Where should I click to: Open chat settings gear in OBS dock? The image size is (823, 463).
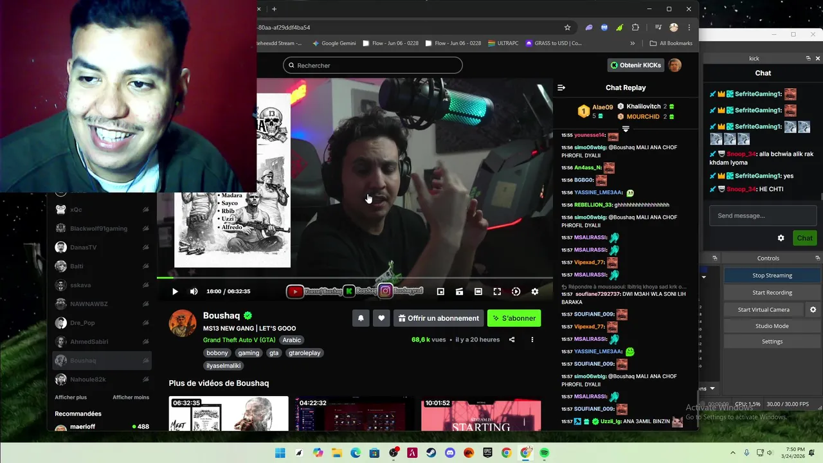[781, 238]
